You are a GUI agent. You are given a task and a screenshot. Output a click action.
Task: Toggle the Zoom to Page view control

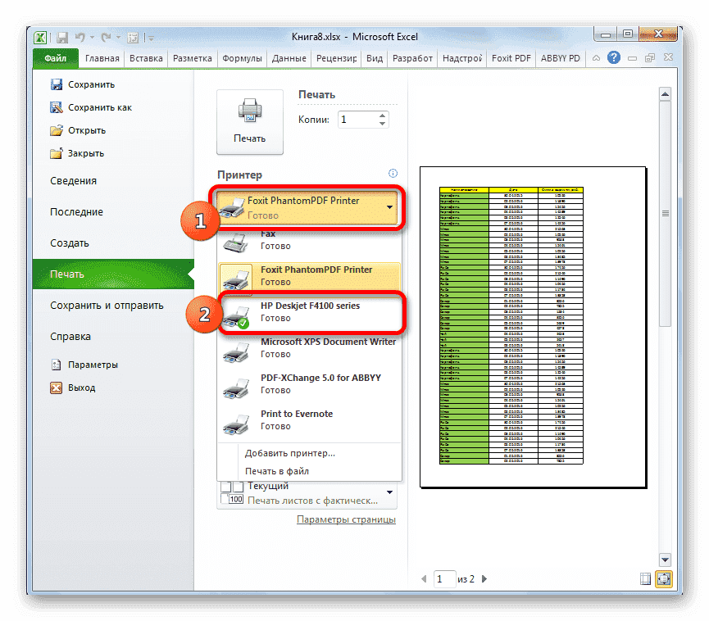tap(664, 578)
